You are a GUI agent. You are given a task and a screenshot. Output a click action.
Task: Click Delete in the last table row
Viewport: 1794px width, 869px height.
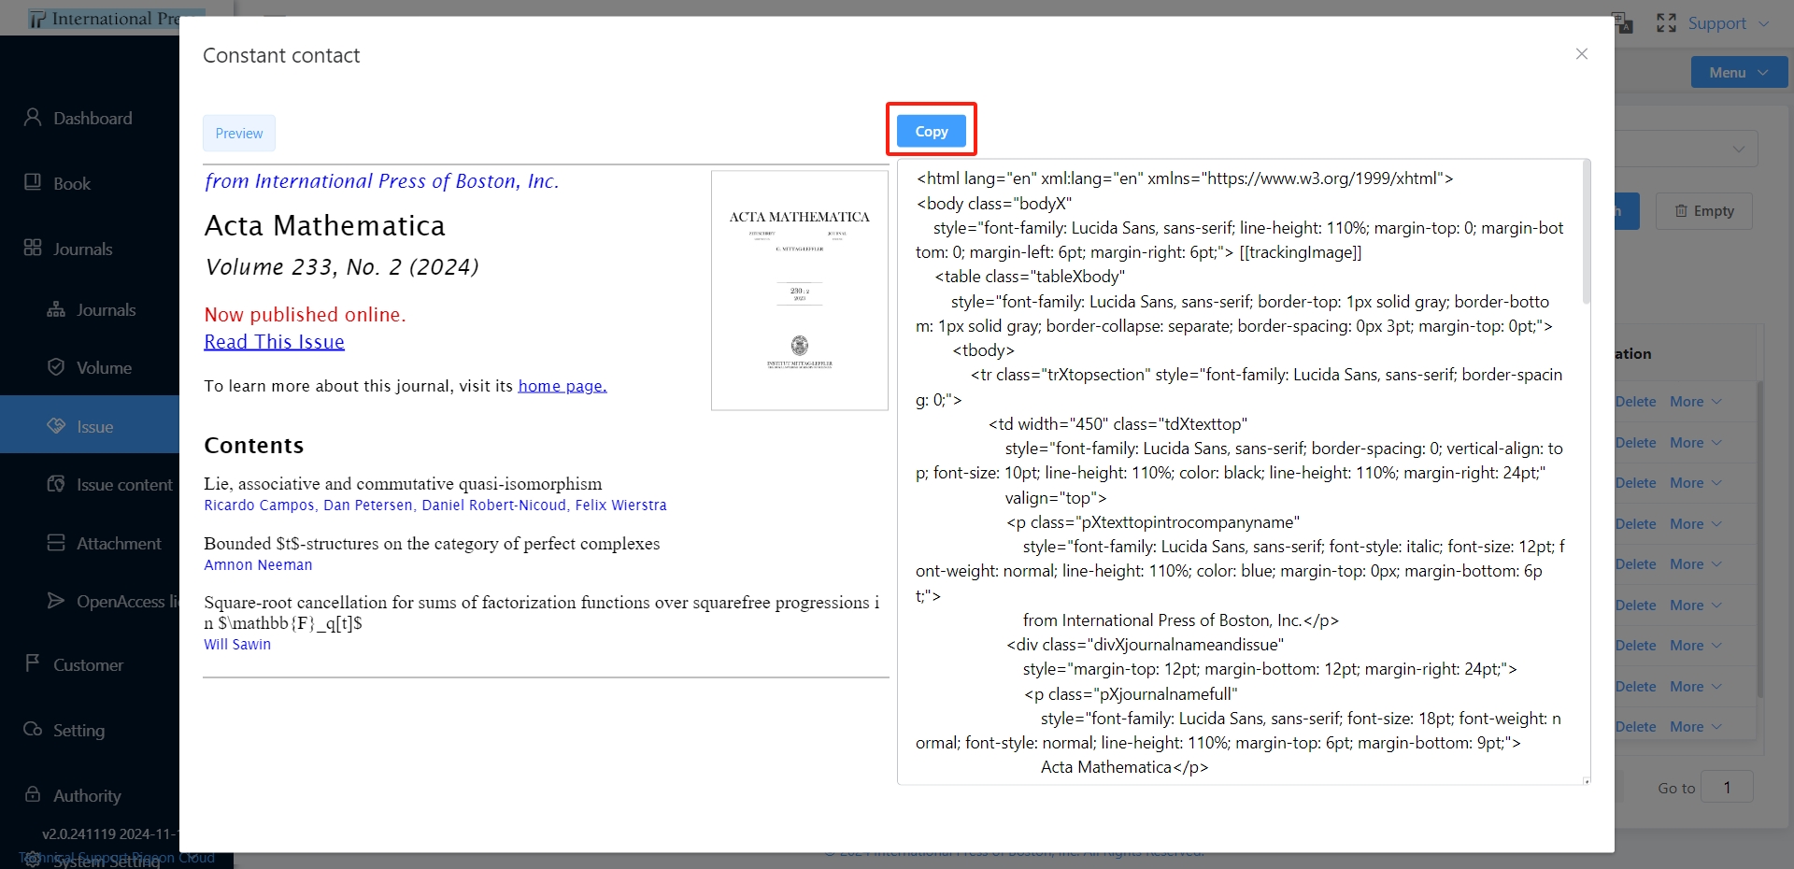point(1635,727)
